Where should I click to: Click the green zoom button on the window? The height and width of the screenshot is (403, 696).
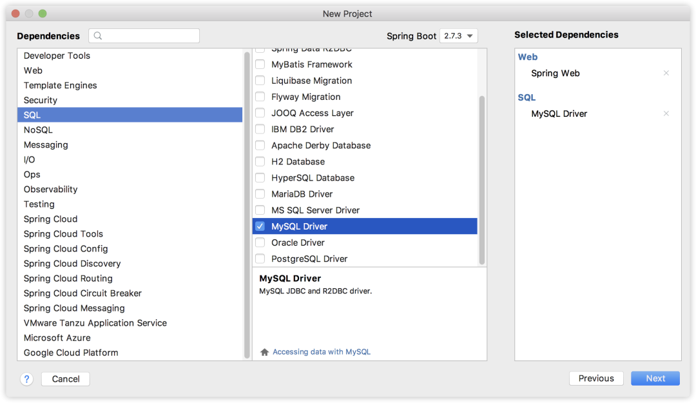pyautogui.click(x=43, y=13)
